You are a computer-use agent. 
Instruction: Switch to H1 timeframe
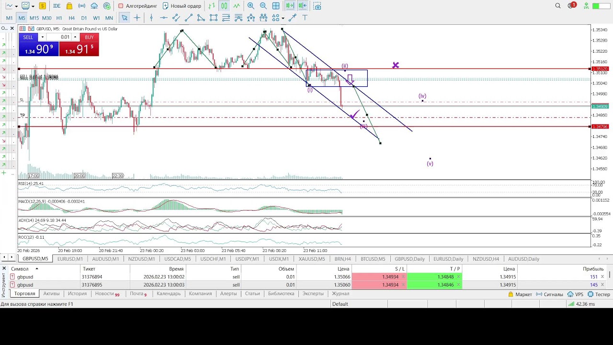point(59,18)
